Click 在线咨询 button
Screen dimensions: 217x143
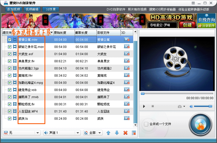pos(206,18)
